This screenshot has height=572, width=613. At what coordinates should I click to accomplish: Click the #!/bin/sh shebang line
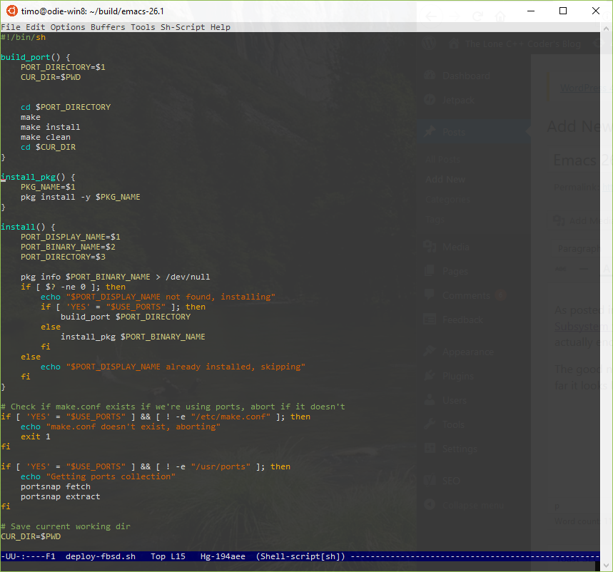click(x=23, y=37)
